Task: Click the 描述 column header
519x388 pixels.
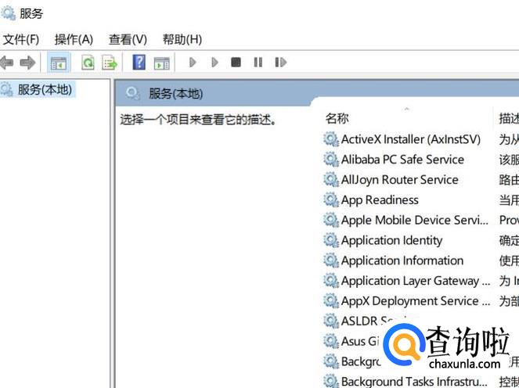Action: pos(509,118)
